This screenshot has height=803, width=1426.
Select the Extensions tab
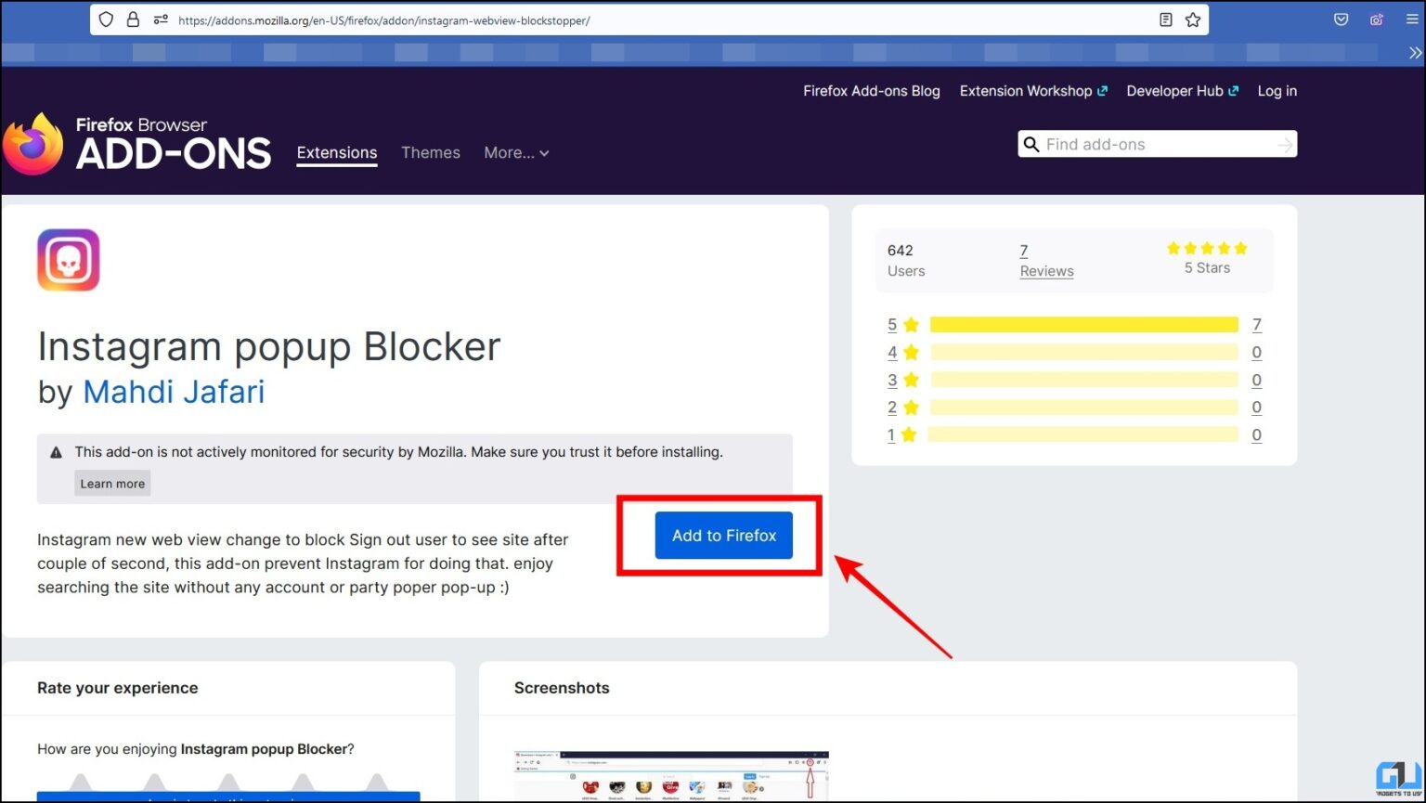[x=336, y=152]
